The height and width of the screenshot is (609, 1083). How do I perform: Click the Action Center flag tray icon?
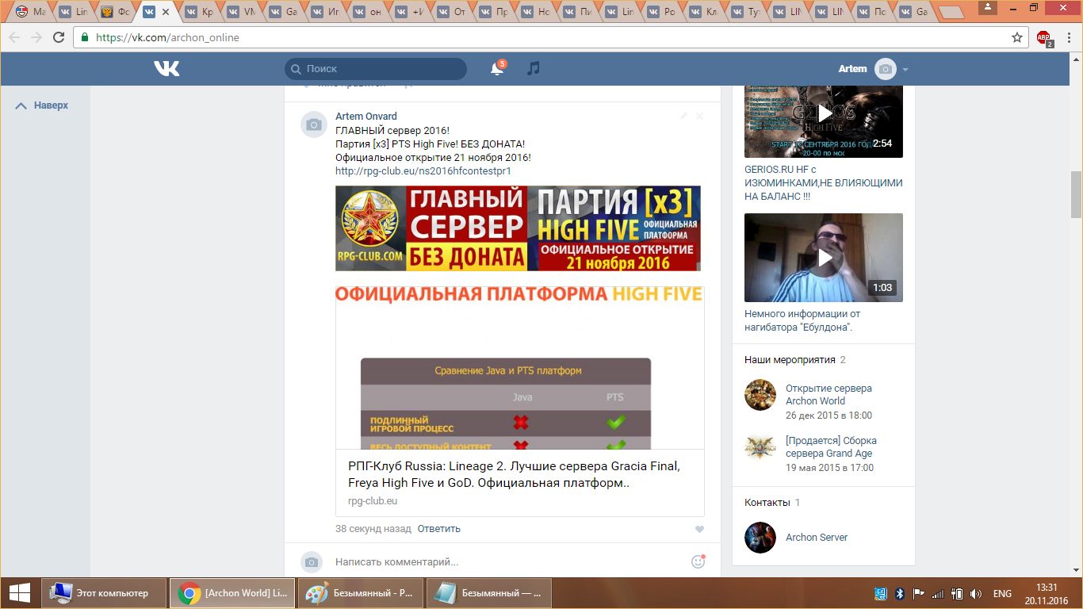919,593
